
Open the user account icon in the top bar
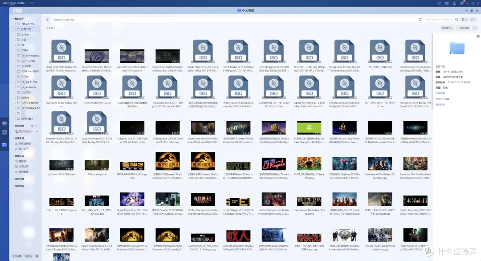click(x=454, y=3)
